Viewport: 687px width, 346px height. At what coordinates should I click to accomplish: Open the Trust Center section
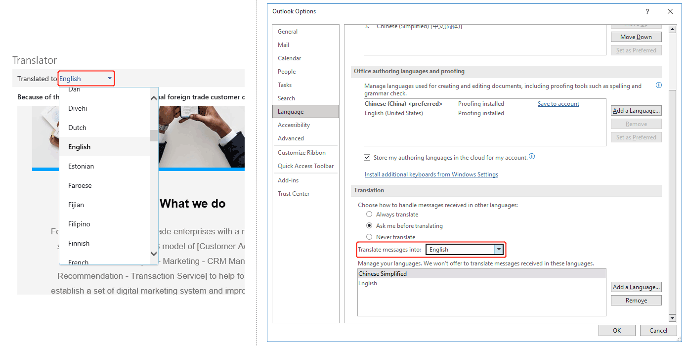tap(294, 193)
